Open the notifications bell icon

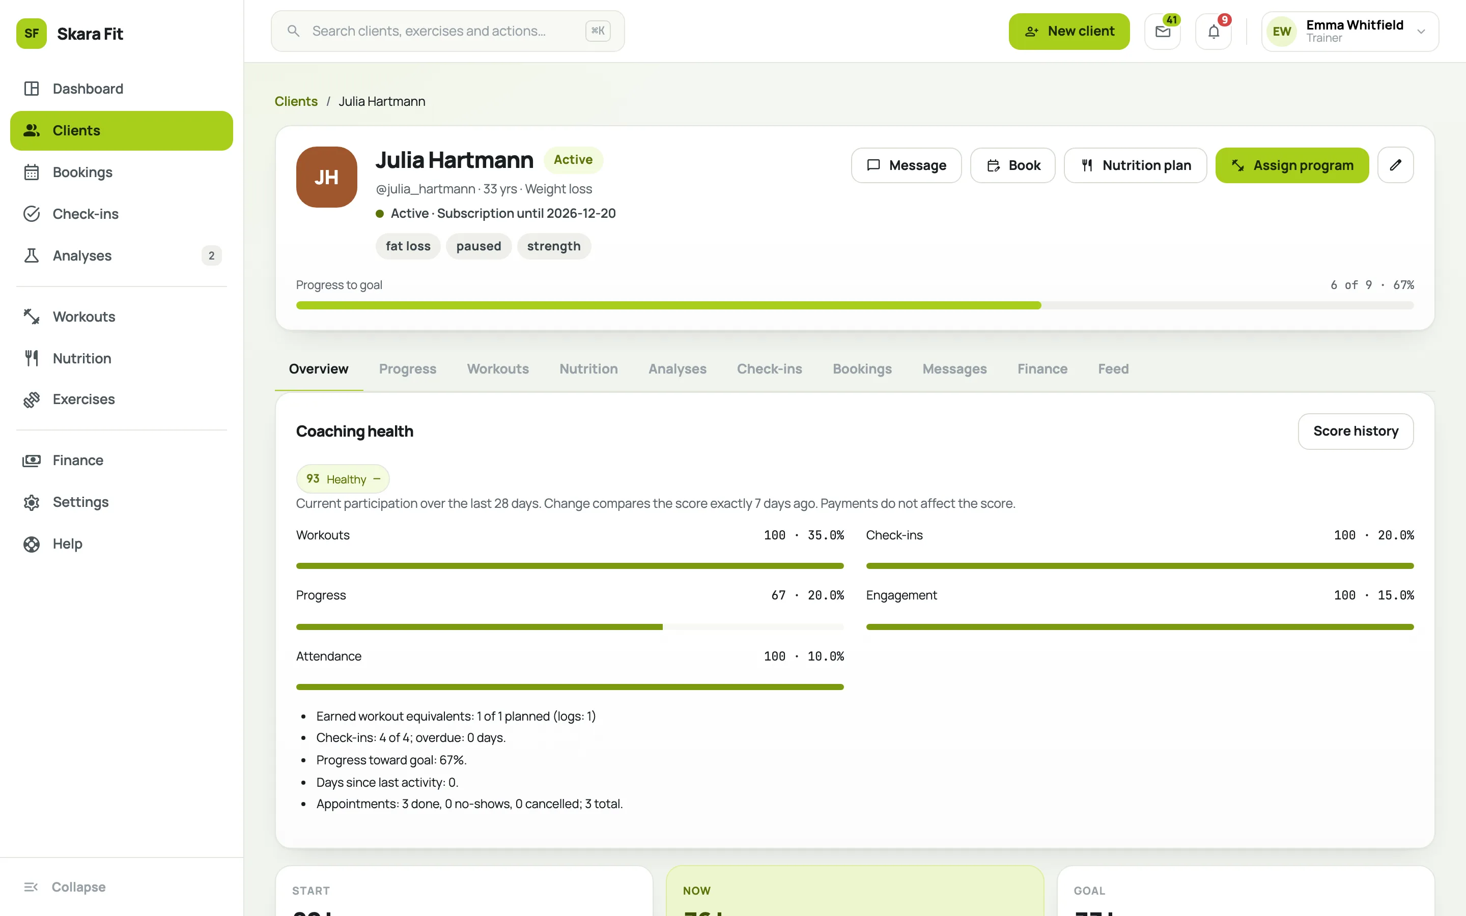pos(1214,32)
